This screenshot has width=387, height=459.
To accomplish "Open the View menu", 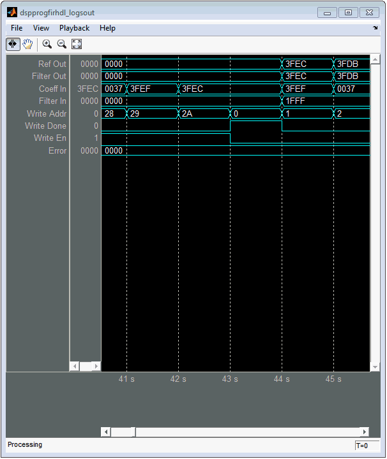I will [41, 28].
